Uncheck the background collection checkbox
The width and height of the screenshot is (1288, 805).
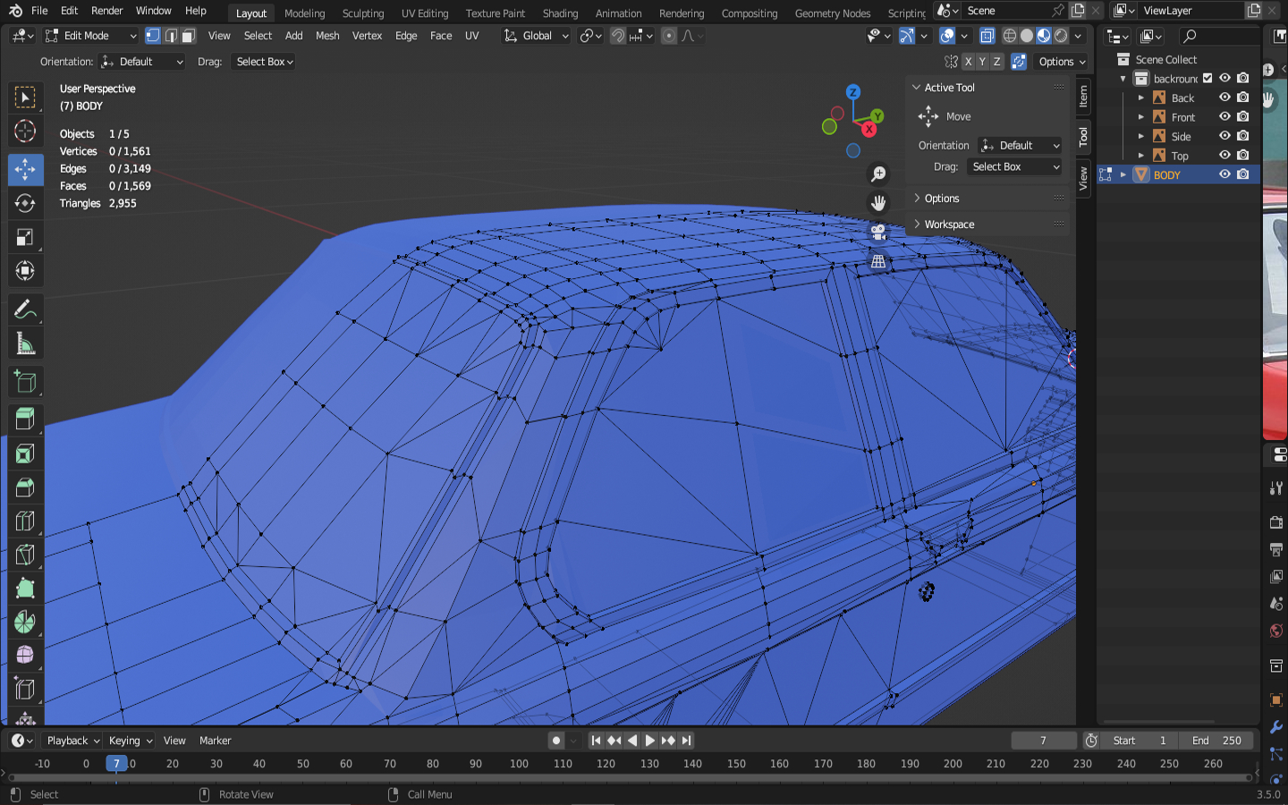(x=1207, y=79)
